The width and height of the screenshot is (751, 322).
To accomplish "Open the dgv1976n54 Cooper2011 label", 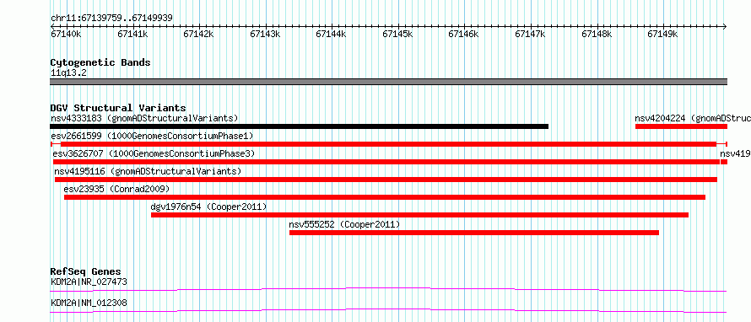I will pyautogui.click(x=208, y=207).
